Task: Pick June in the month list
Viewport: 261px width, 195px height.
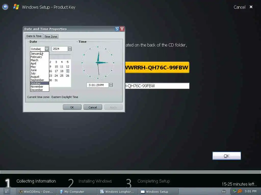Action: (x=40, y=70)
